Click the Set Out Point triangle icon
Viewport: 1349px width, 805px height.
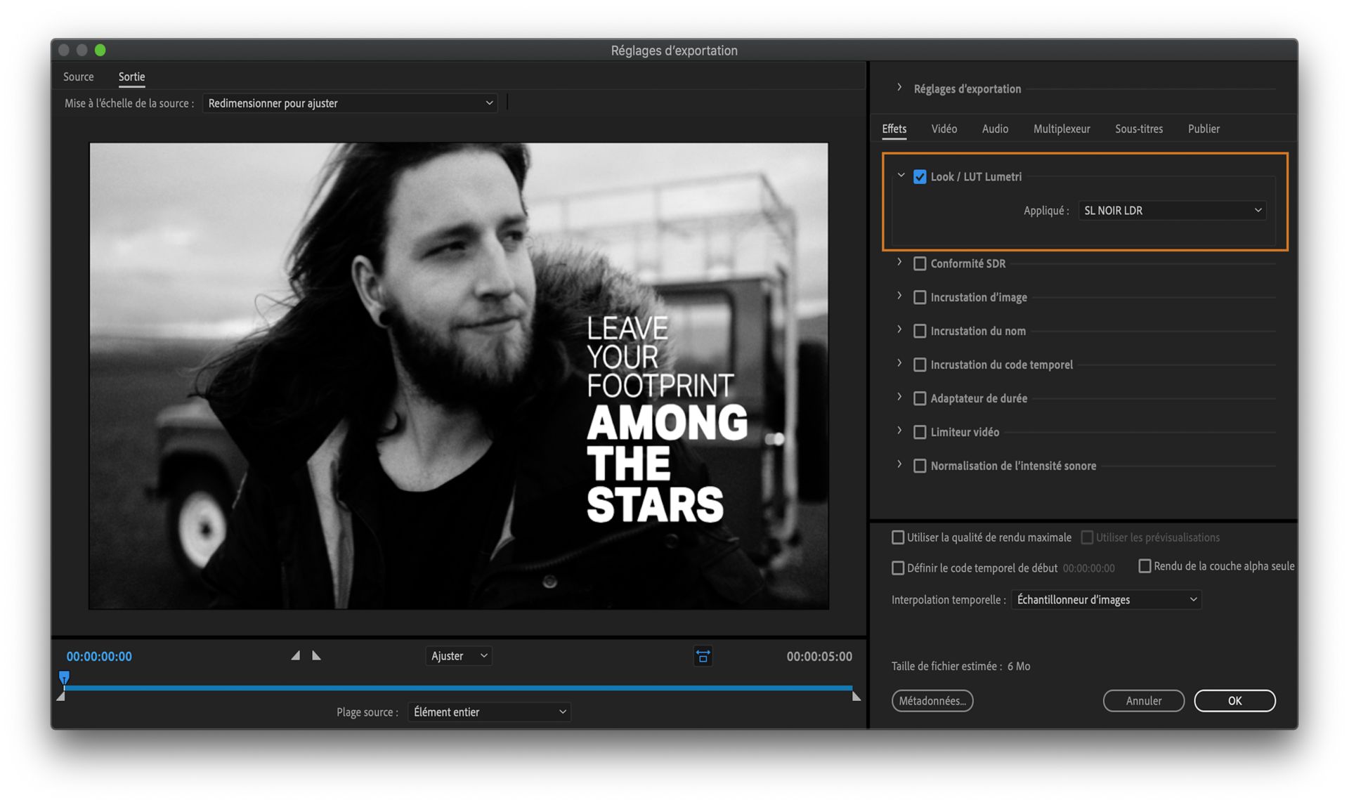[x=316, y=655]
